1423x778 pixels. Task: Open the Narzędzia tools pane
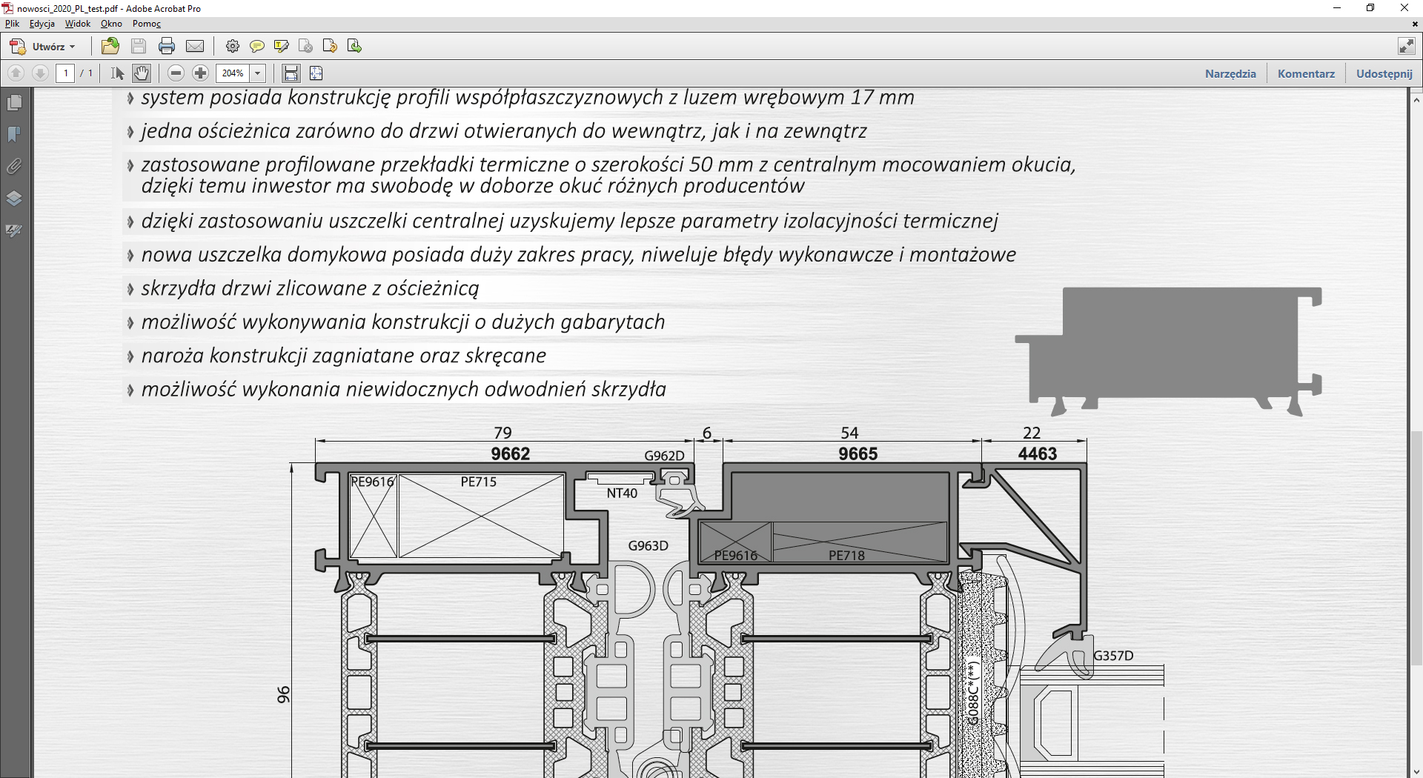pos(1230,73)
